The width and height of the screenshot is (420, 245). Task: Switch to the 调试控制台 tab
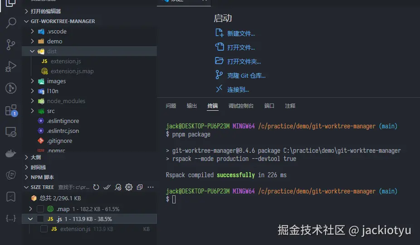[x=241, y=106]
